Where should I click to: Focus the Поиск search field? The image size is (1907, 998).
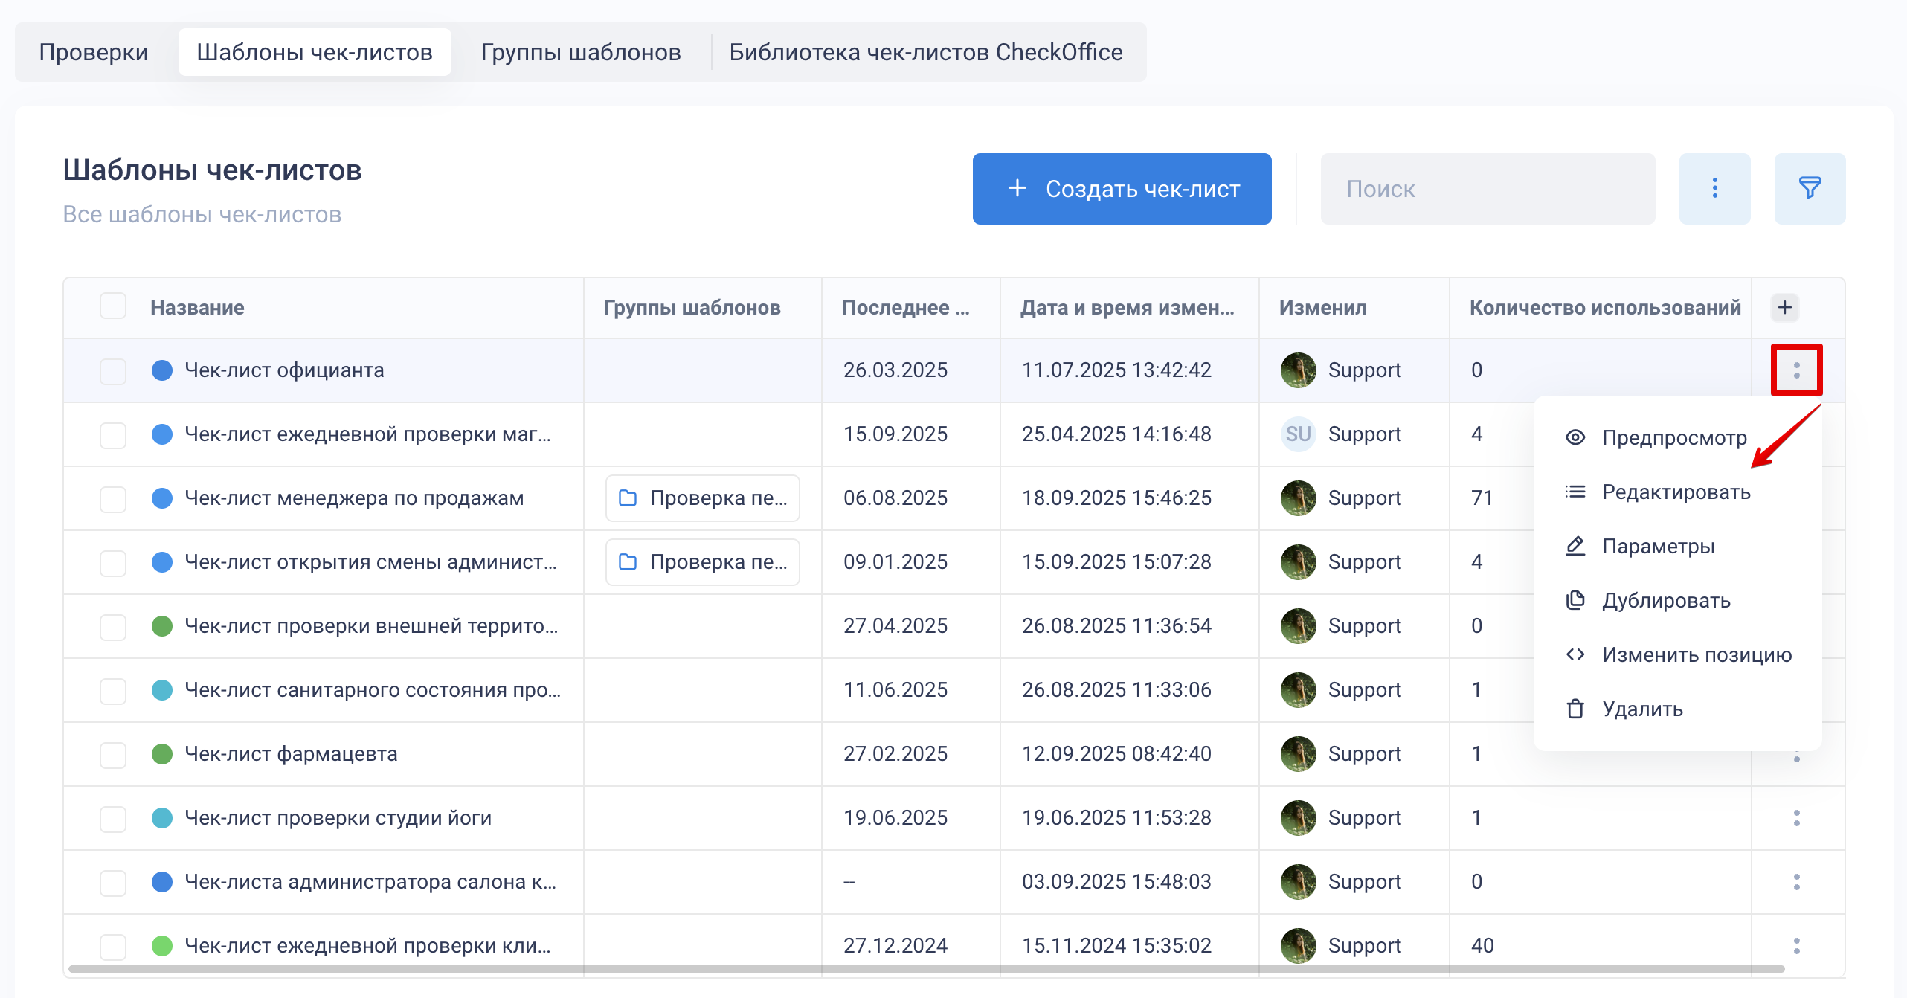[1488, 189]
